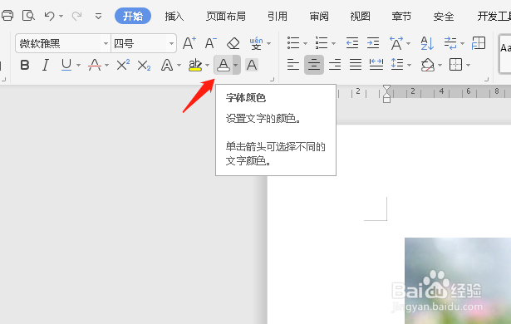Open the 审阅 tab
Screen dimensions: 511x324
tap(319, 16)
